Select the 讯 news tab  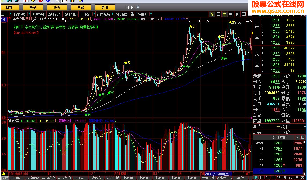click(x=285, y=178)
